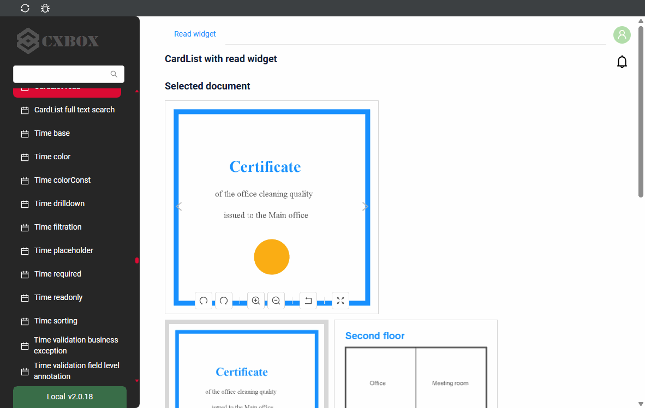Click the main page vertical scrollbar thumb
645x408 pixels.
[x=641, y=112]
